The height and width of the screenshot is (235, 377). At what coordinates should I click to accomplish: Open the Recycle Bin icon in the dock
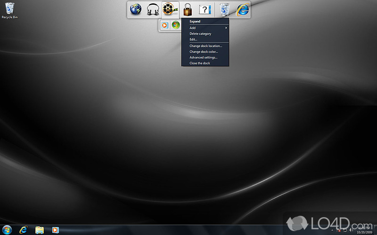225,9
